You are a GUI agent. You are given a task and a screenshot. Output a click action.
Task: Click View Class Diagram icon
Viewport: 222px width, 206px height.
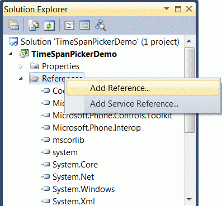pyautogui.click(x=101, y=25)
